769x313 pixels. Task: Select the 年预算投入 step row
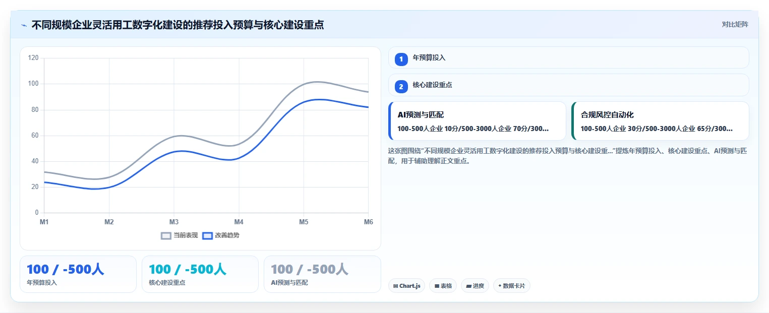pyautogui.click(x=568, y=57)
